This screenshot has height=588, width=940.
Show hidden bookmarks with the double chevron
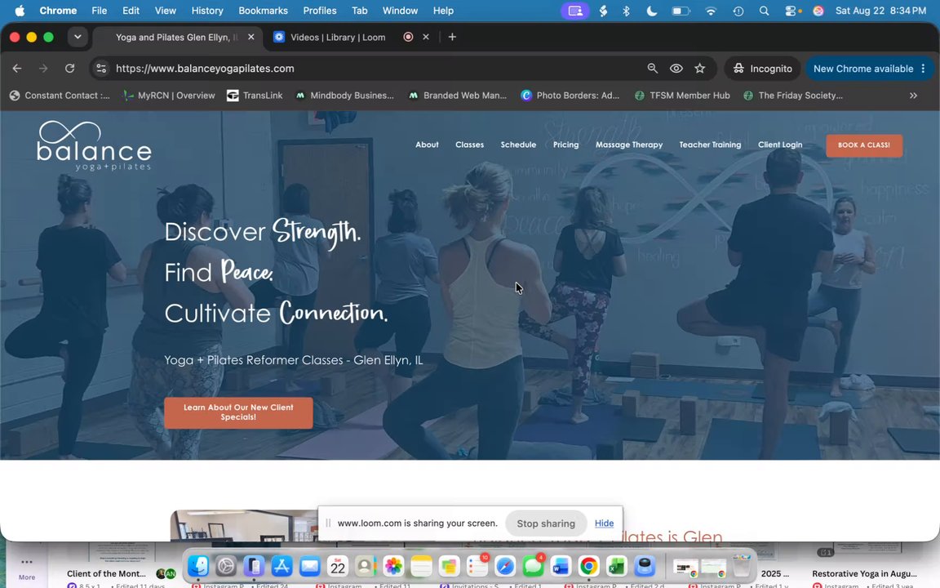pyautogui.click(x=913, y=96)
